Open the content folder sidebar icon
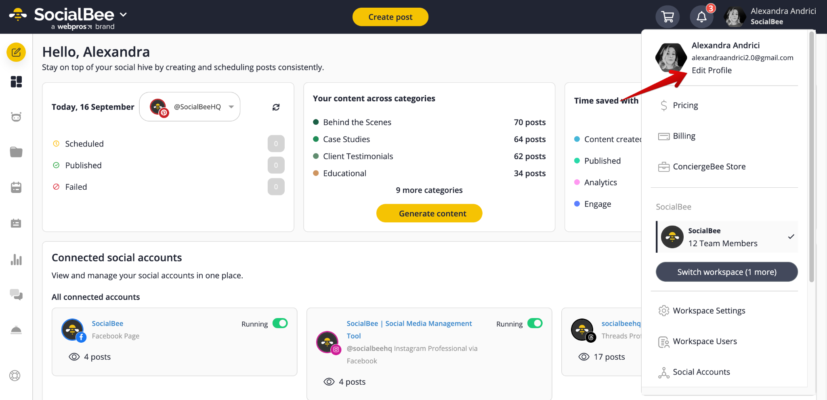The image size is (827, 400). click(x=16, y=152)
